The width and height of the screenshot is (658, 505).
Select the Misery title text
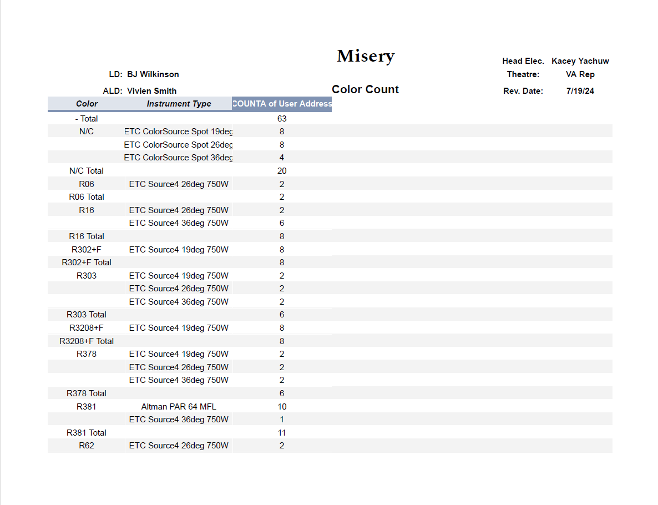pyautogui.click(x=366, y=56)
